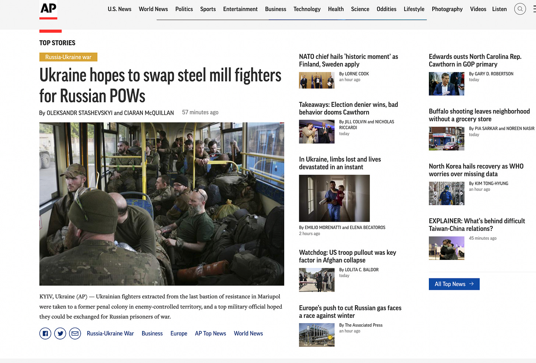
Task: Open the Taiwan-China explainer thumbnail
Action: pyautogui.click(x=447, y=248)
